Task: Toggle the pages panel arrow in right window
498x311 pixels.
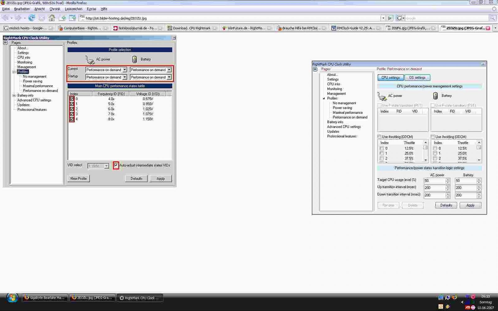Action: pos(315,69)
